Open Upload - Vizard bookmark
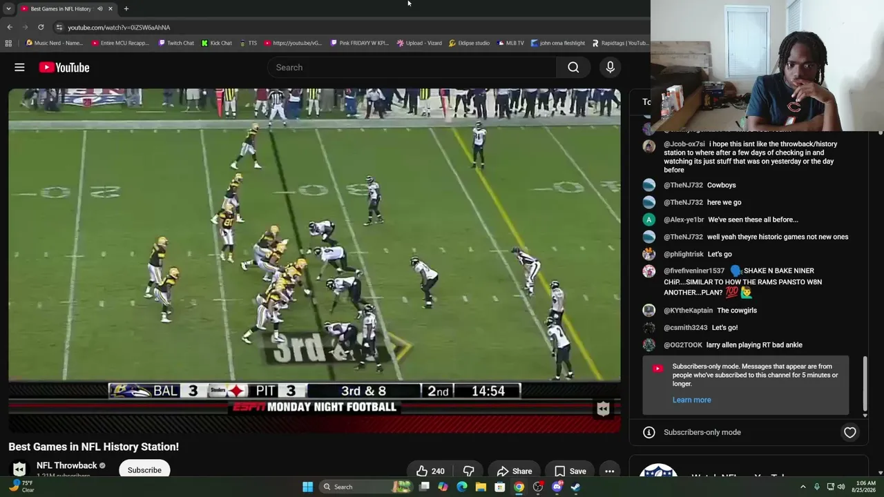 (419, 43)
